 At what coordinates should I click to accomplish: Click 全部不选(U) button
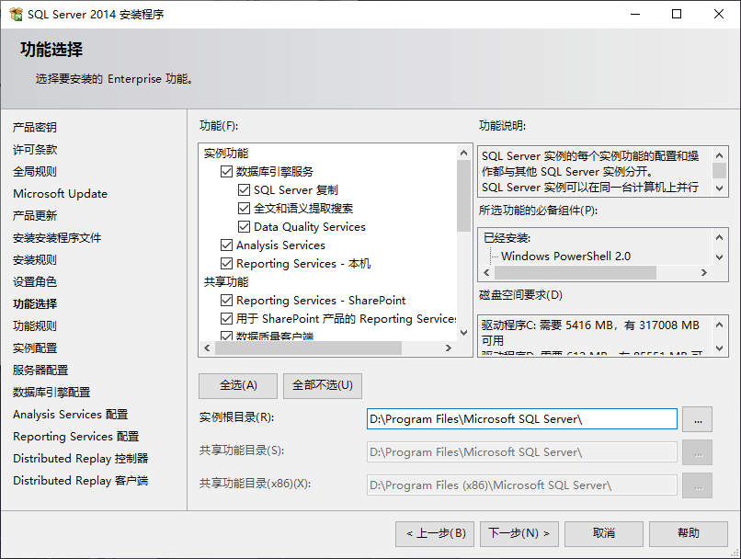click(x=323, y=385)
